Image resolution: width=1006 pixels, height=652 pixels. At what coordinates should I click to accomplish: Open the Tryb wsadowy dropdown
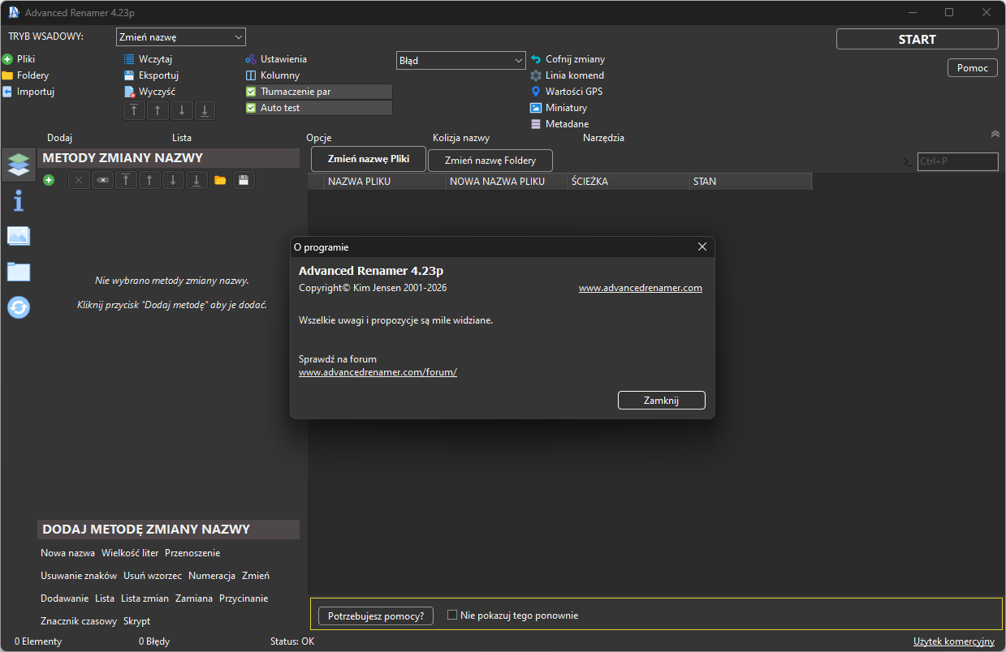click(181, 37)
